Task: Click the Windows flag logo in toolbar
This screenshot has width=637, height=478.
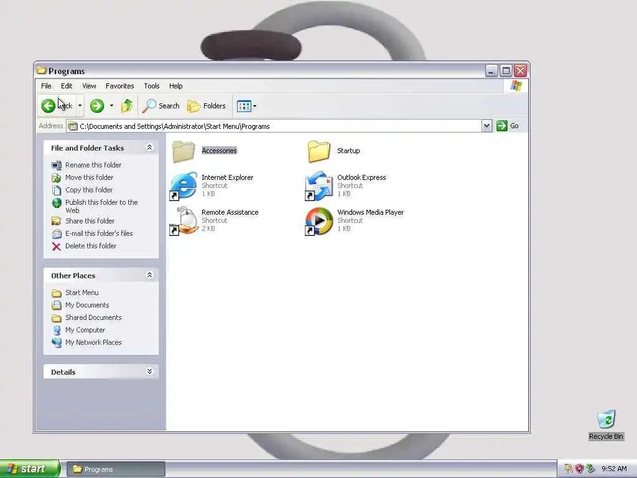Action: (516, 86)
